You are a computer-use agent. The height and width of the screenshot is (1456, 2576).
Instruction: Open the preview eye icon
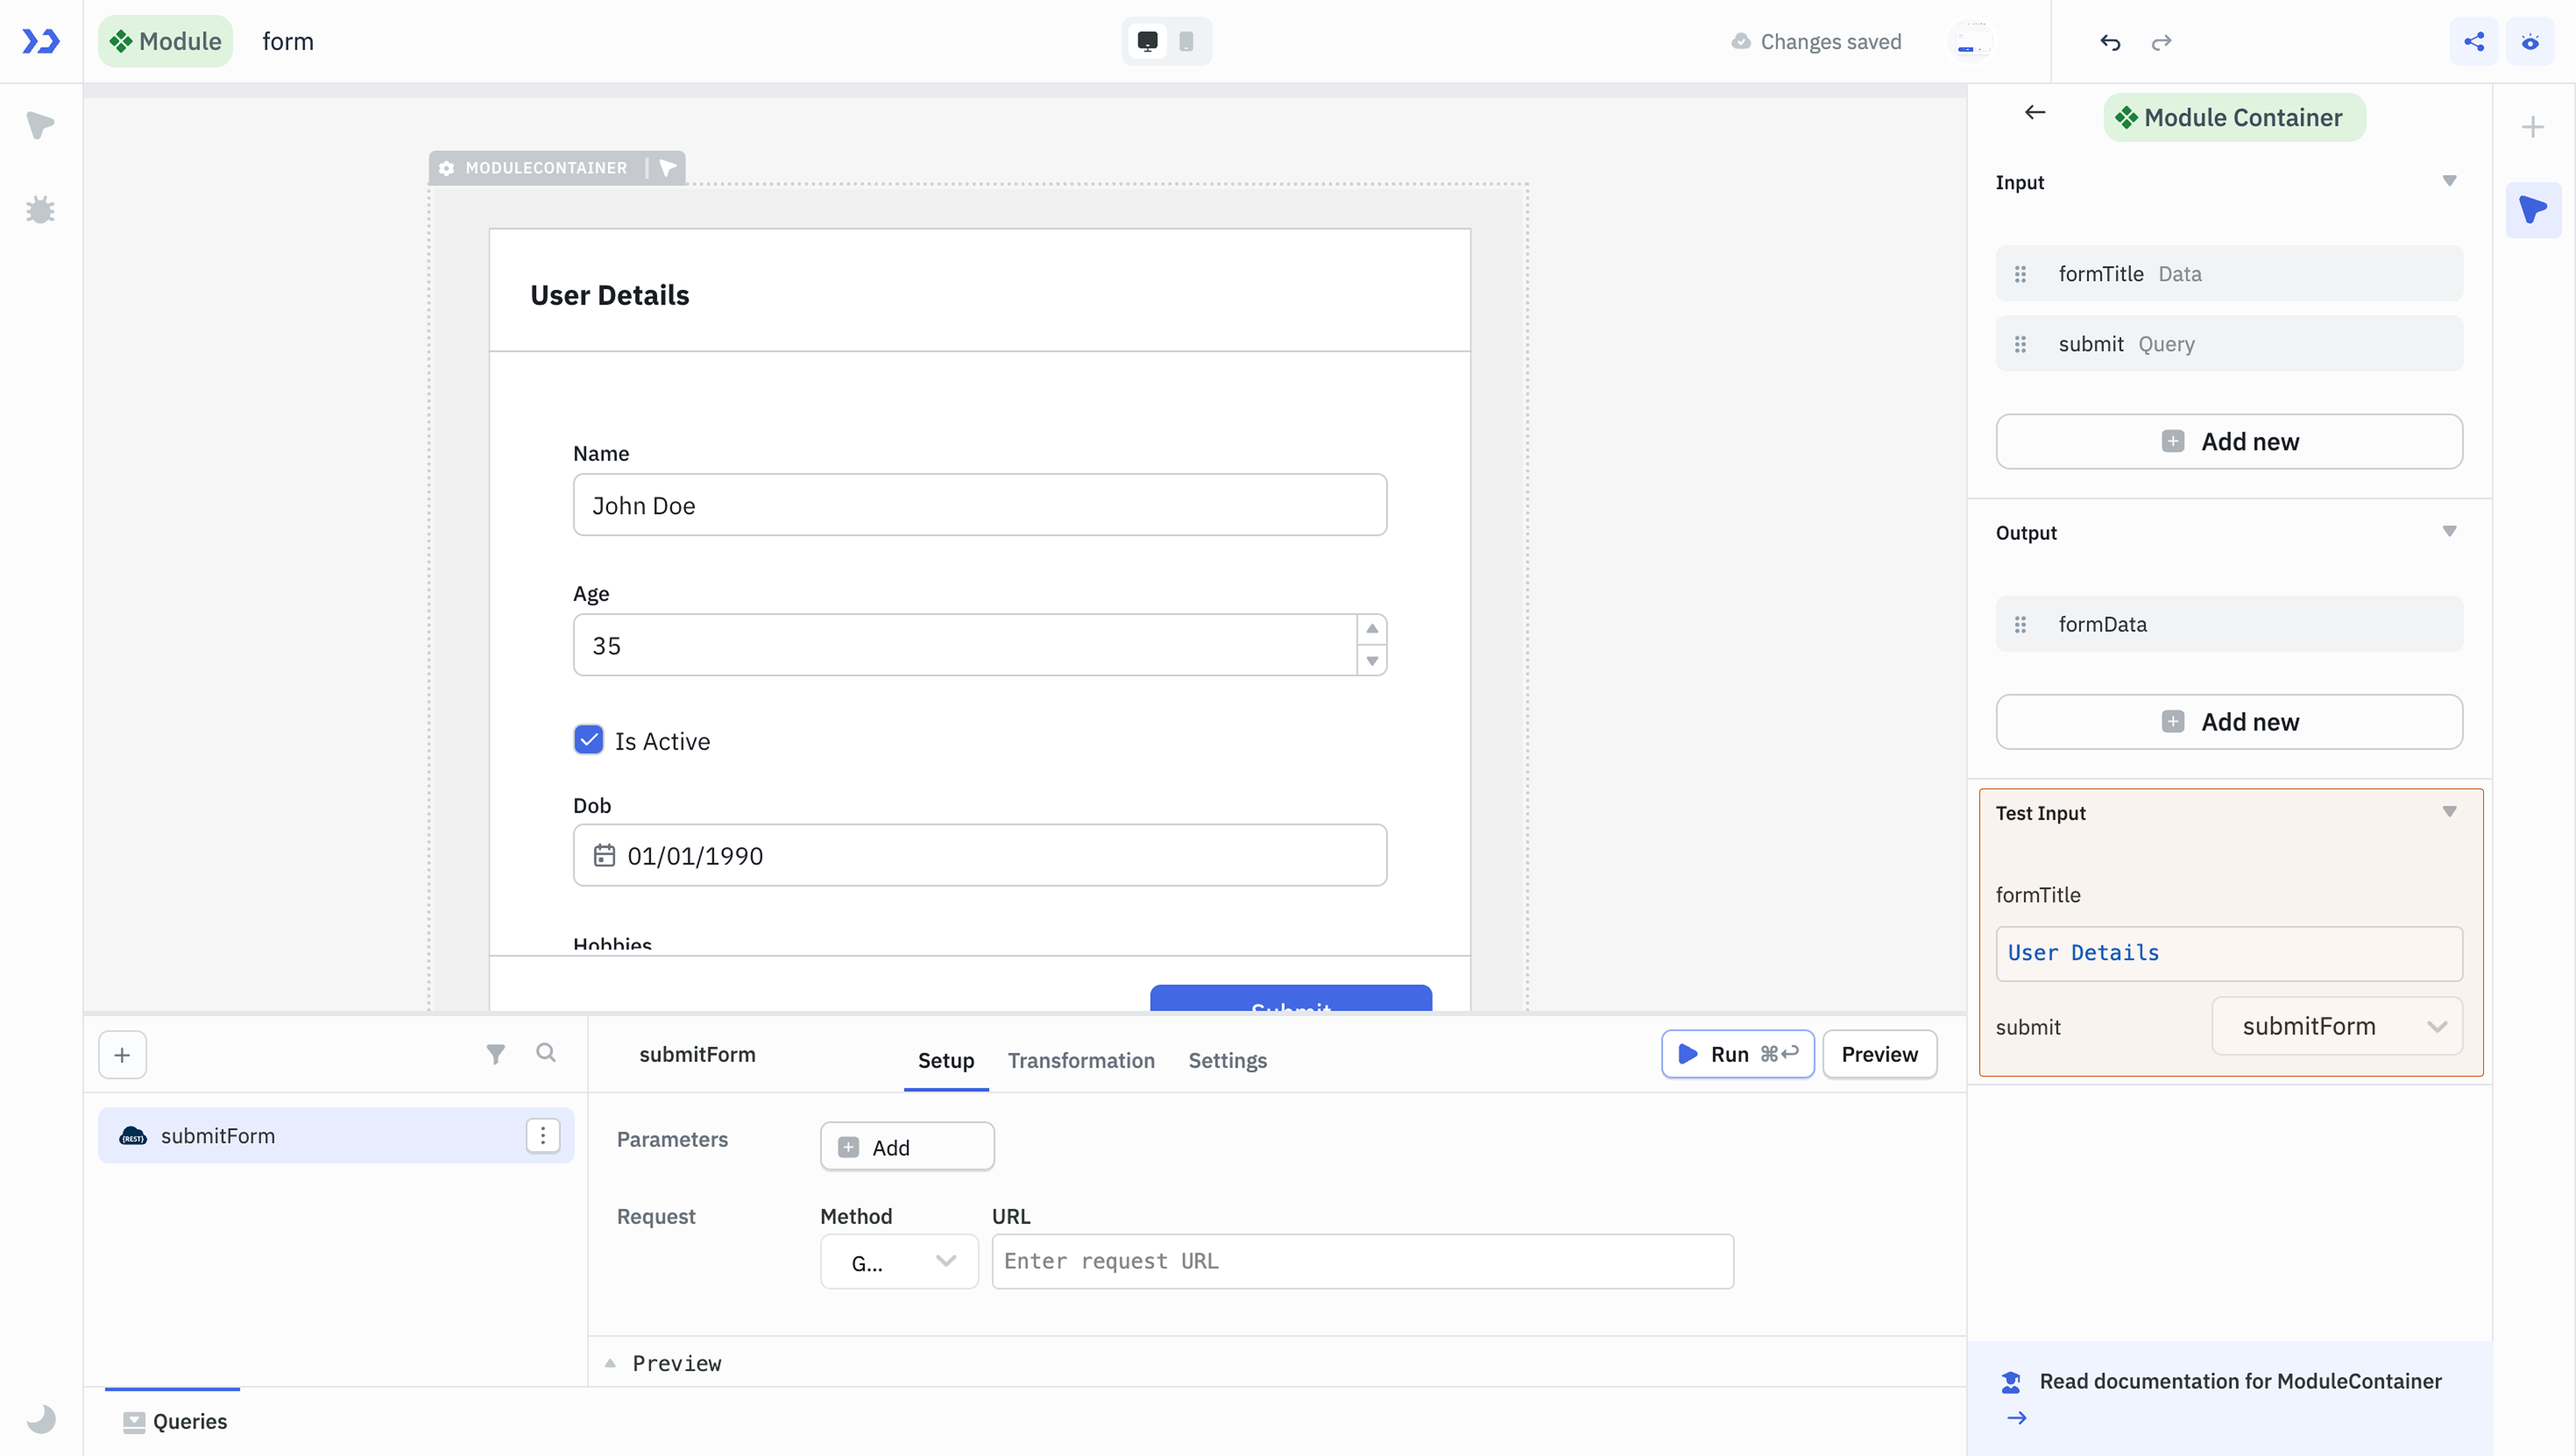click(x=2530, y=42)
